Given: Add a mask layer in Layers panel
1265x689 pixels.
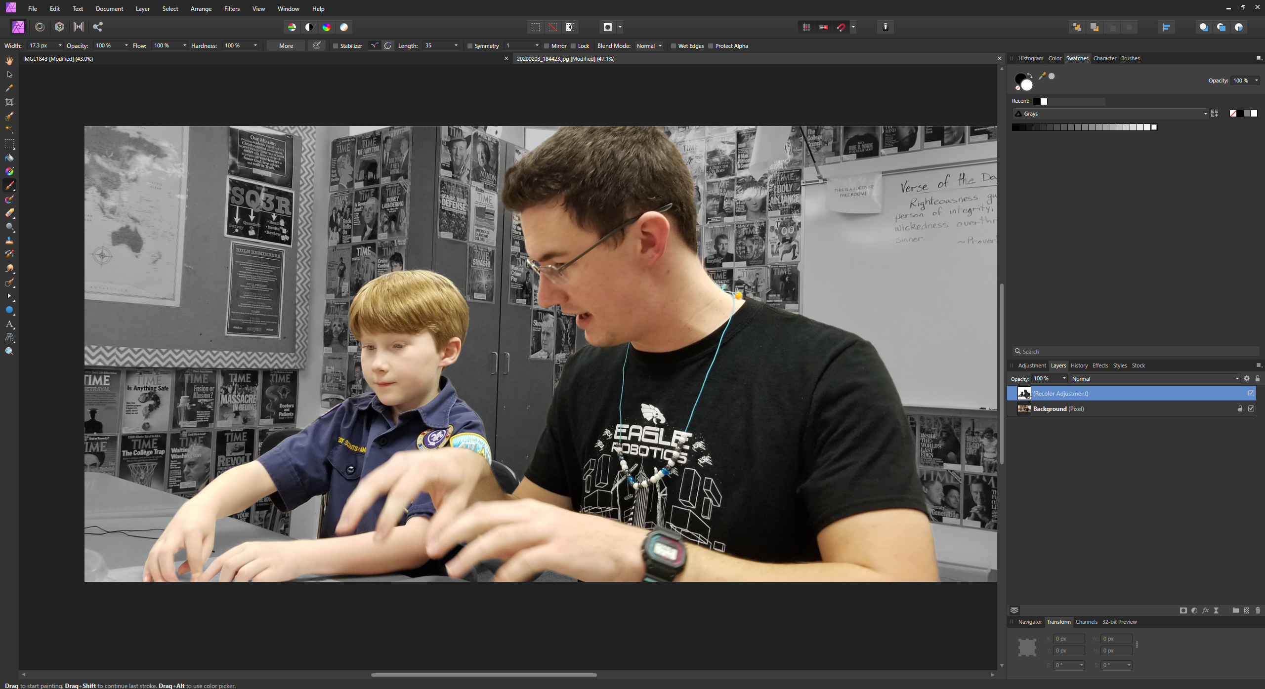Looking at the screenshot, I should (1183, 610).
